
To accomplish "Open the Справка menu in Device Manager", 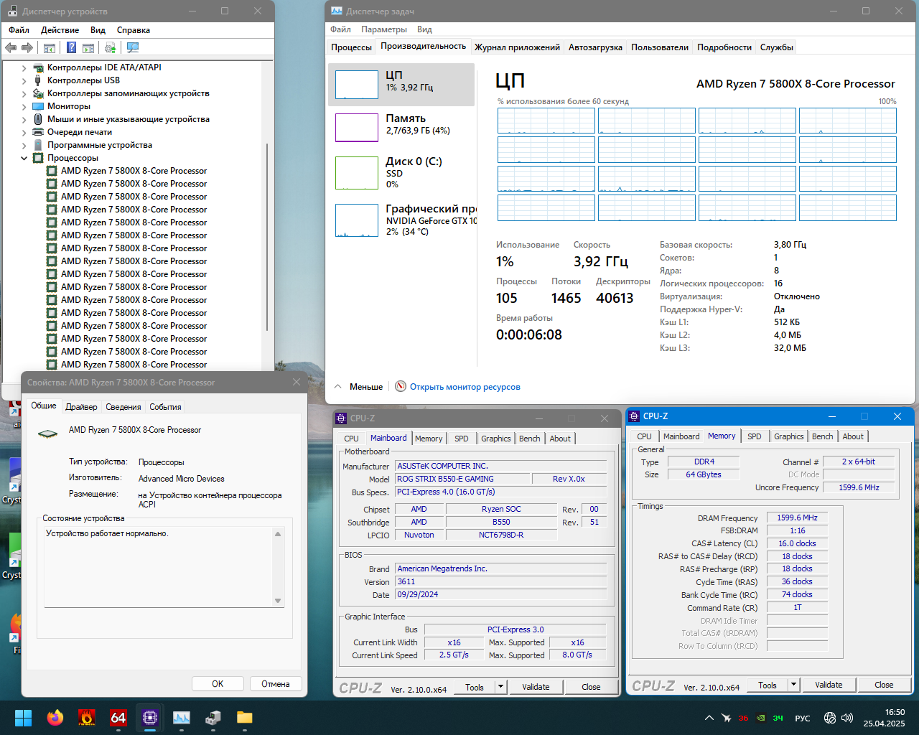I will click(x=134, y=30).
